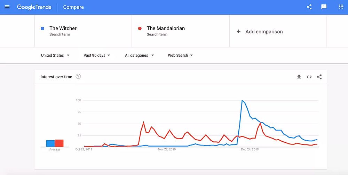Image resolution: width=348 pixels, height=175 pixels.
Task: Open the hamburger main menu
Action: (7, 7)
